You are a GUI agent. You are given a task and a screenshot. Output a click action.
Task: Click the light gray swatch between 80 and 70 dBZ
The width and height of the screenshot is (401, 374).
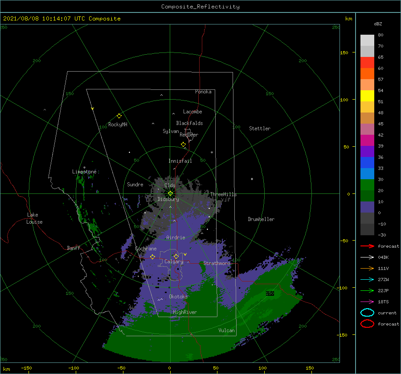coord(367,40)
